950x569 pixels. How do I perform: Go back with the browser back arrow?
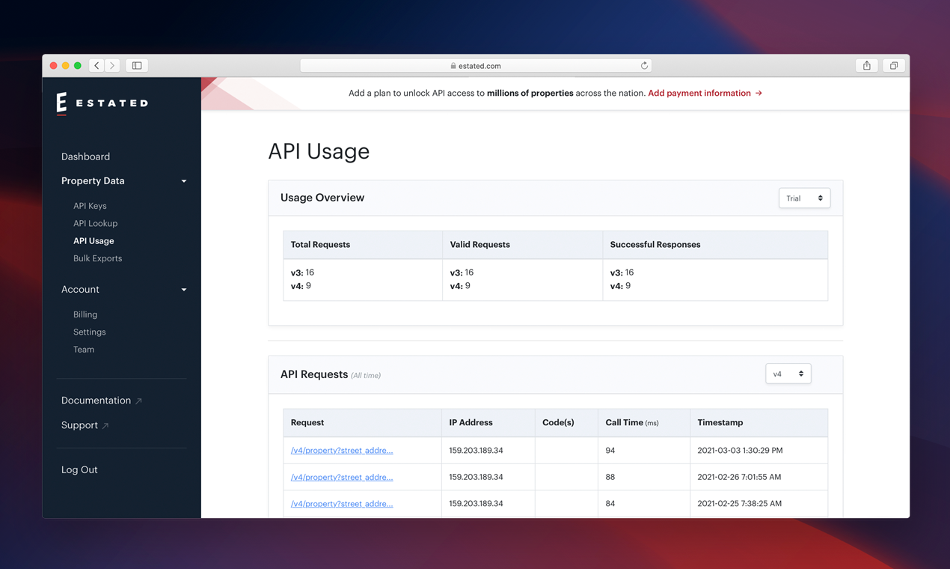click(x=96, y=66)
